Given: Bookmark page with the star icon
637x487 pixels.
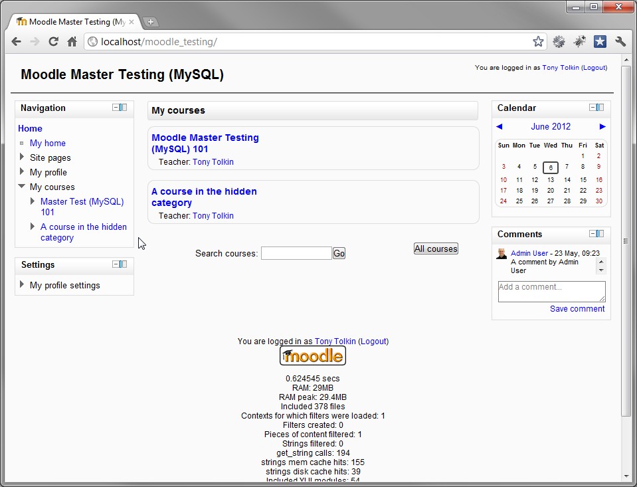Looking at the screenshot, I should (538, 41).
